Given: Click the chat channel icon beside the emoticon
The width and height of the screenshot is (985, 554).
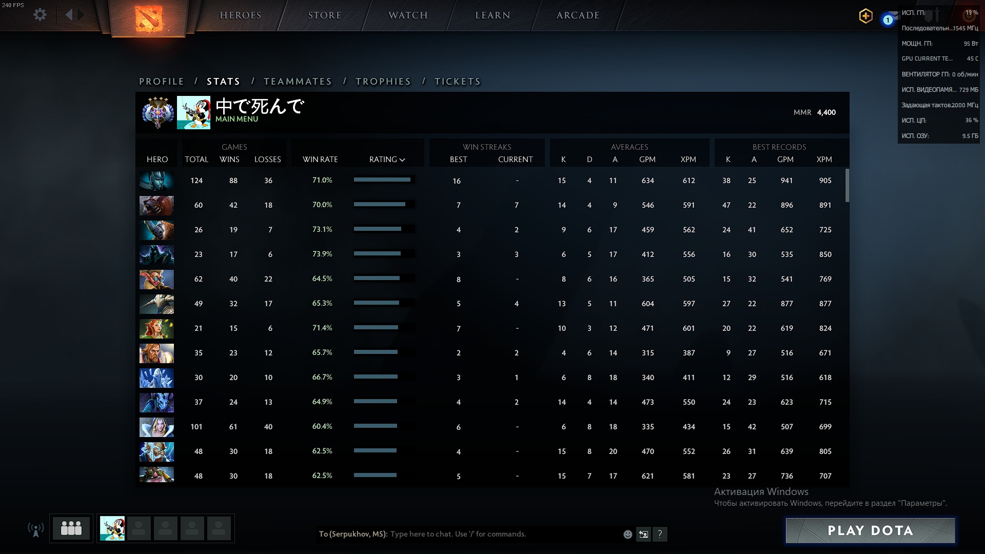Looking at the screenshot, I should pos(643,535).
